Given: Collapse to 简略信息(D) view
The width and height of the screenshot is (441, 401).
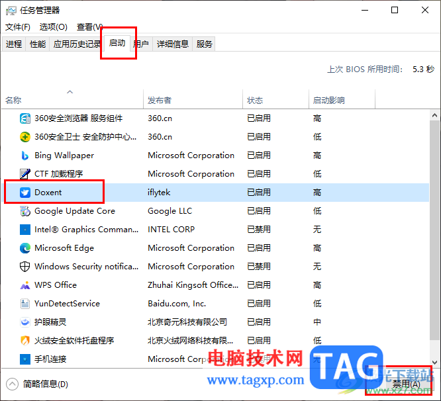Looking at the screenshot, I should pos(37,384).
